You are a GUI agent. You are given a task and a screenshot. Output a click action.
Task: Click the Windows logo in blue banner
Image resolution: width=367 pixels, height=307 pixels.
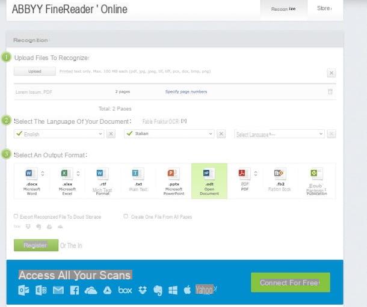point(173,290)
